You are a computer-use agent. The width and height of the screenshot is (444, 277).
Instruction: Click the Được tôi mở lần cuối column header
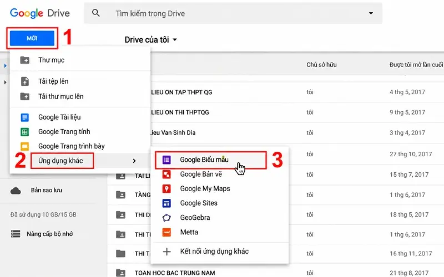click(x=416, y=65)
